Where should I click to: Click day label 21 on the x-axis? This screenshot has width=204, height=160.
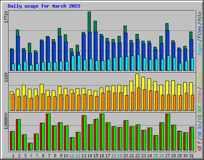131,156
